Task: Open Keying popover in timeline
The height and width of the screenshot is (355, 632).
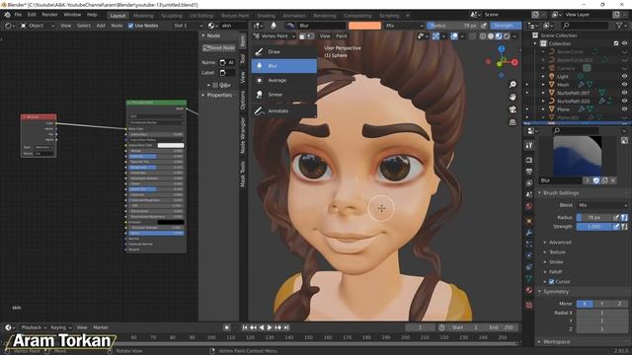Action: pyautogui.click(x=61, y=327)
